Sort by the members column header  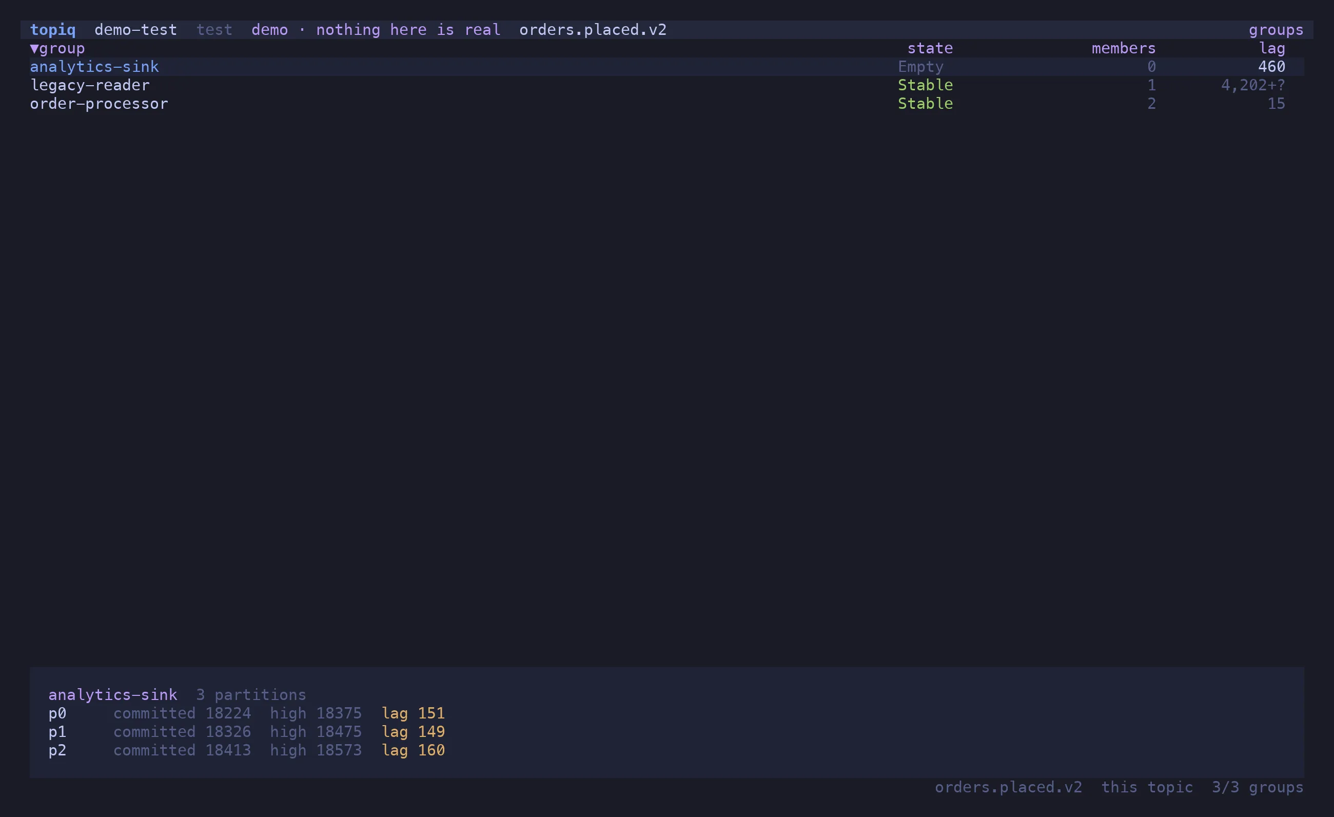tap(1124, 48)
